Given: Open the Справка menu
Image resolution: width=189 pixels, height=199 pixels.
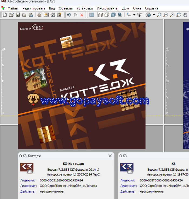Looking at the screenshot, I should coord(151,8).
